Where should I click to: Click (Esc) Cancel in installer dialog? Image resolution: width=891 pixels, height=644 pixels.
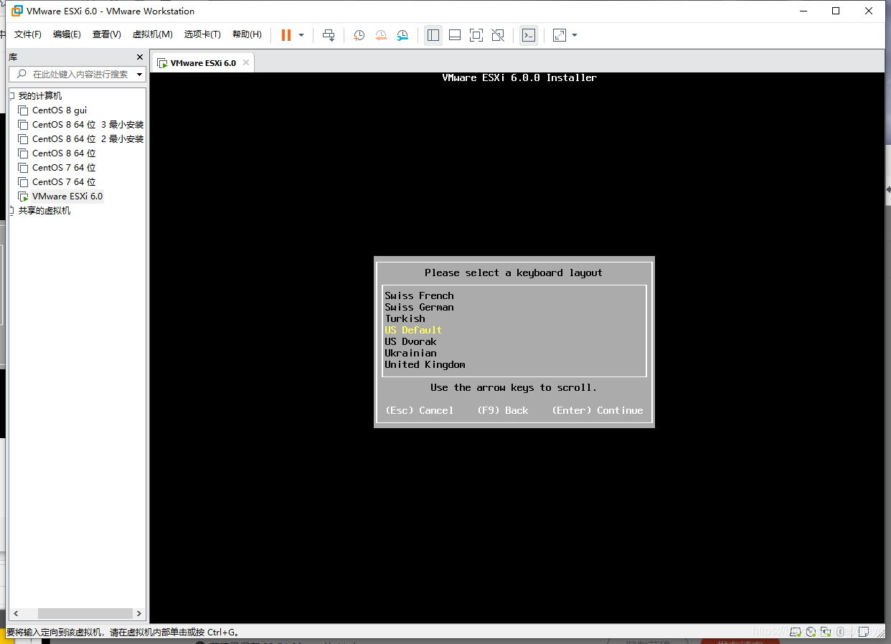tap(419, 410)
